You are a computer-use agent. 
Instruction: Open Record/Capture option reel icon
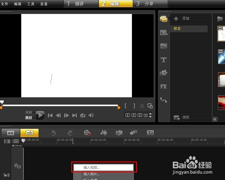(x=87, y=133)
